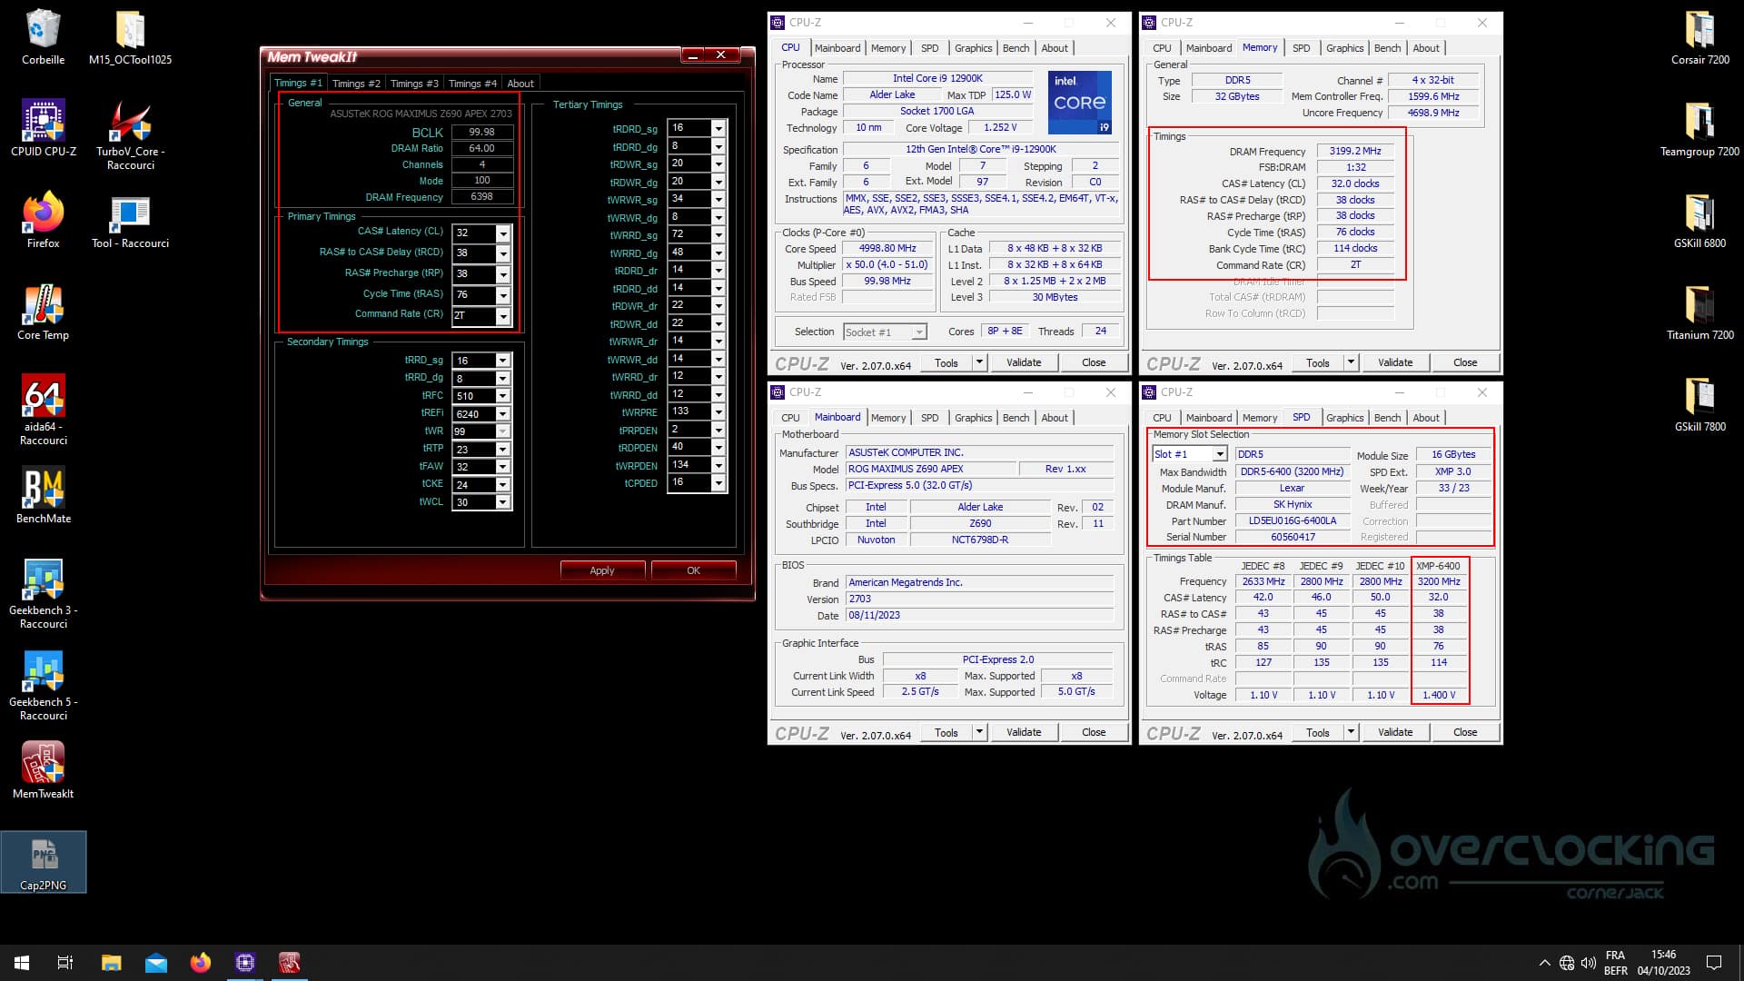Open Firefox desktop shortcut

pyautogui.click(x=43, y=221)
